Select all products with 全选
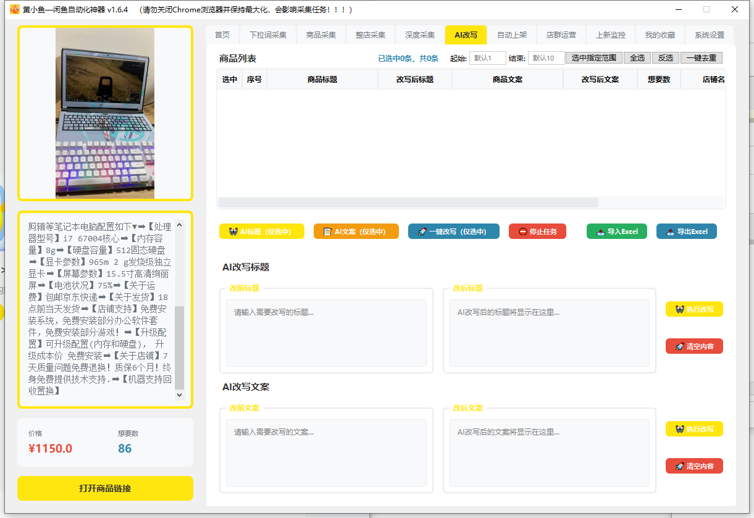The width and height of the screenshot is (754, 518). [x=637, y=57]
